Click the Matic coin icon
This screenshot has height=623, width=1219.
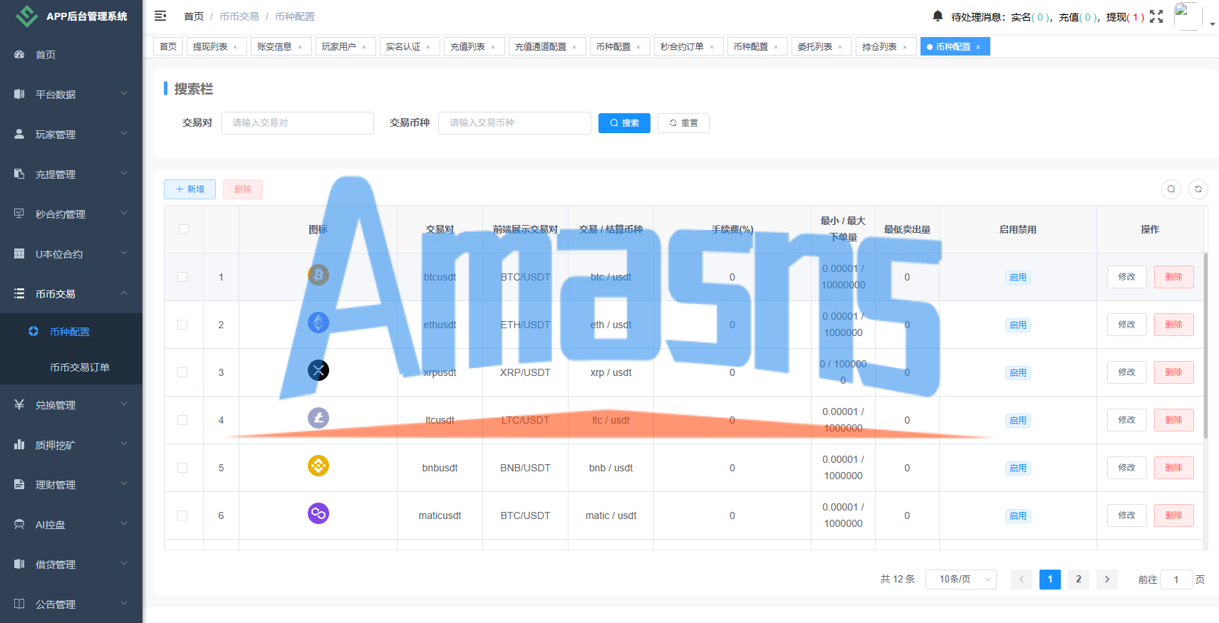coord(318,513)
